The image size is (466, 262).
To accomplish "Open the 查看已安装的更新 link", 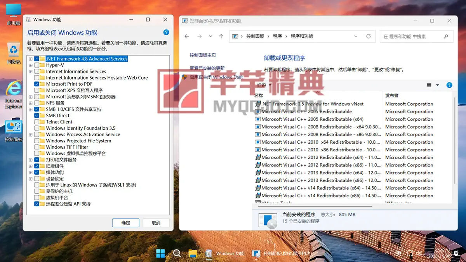I will [207, 68].
